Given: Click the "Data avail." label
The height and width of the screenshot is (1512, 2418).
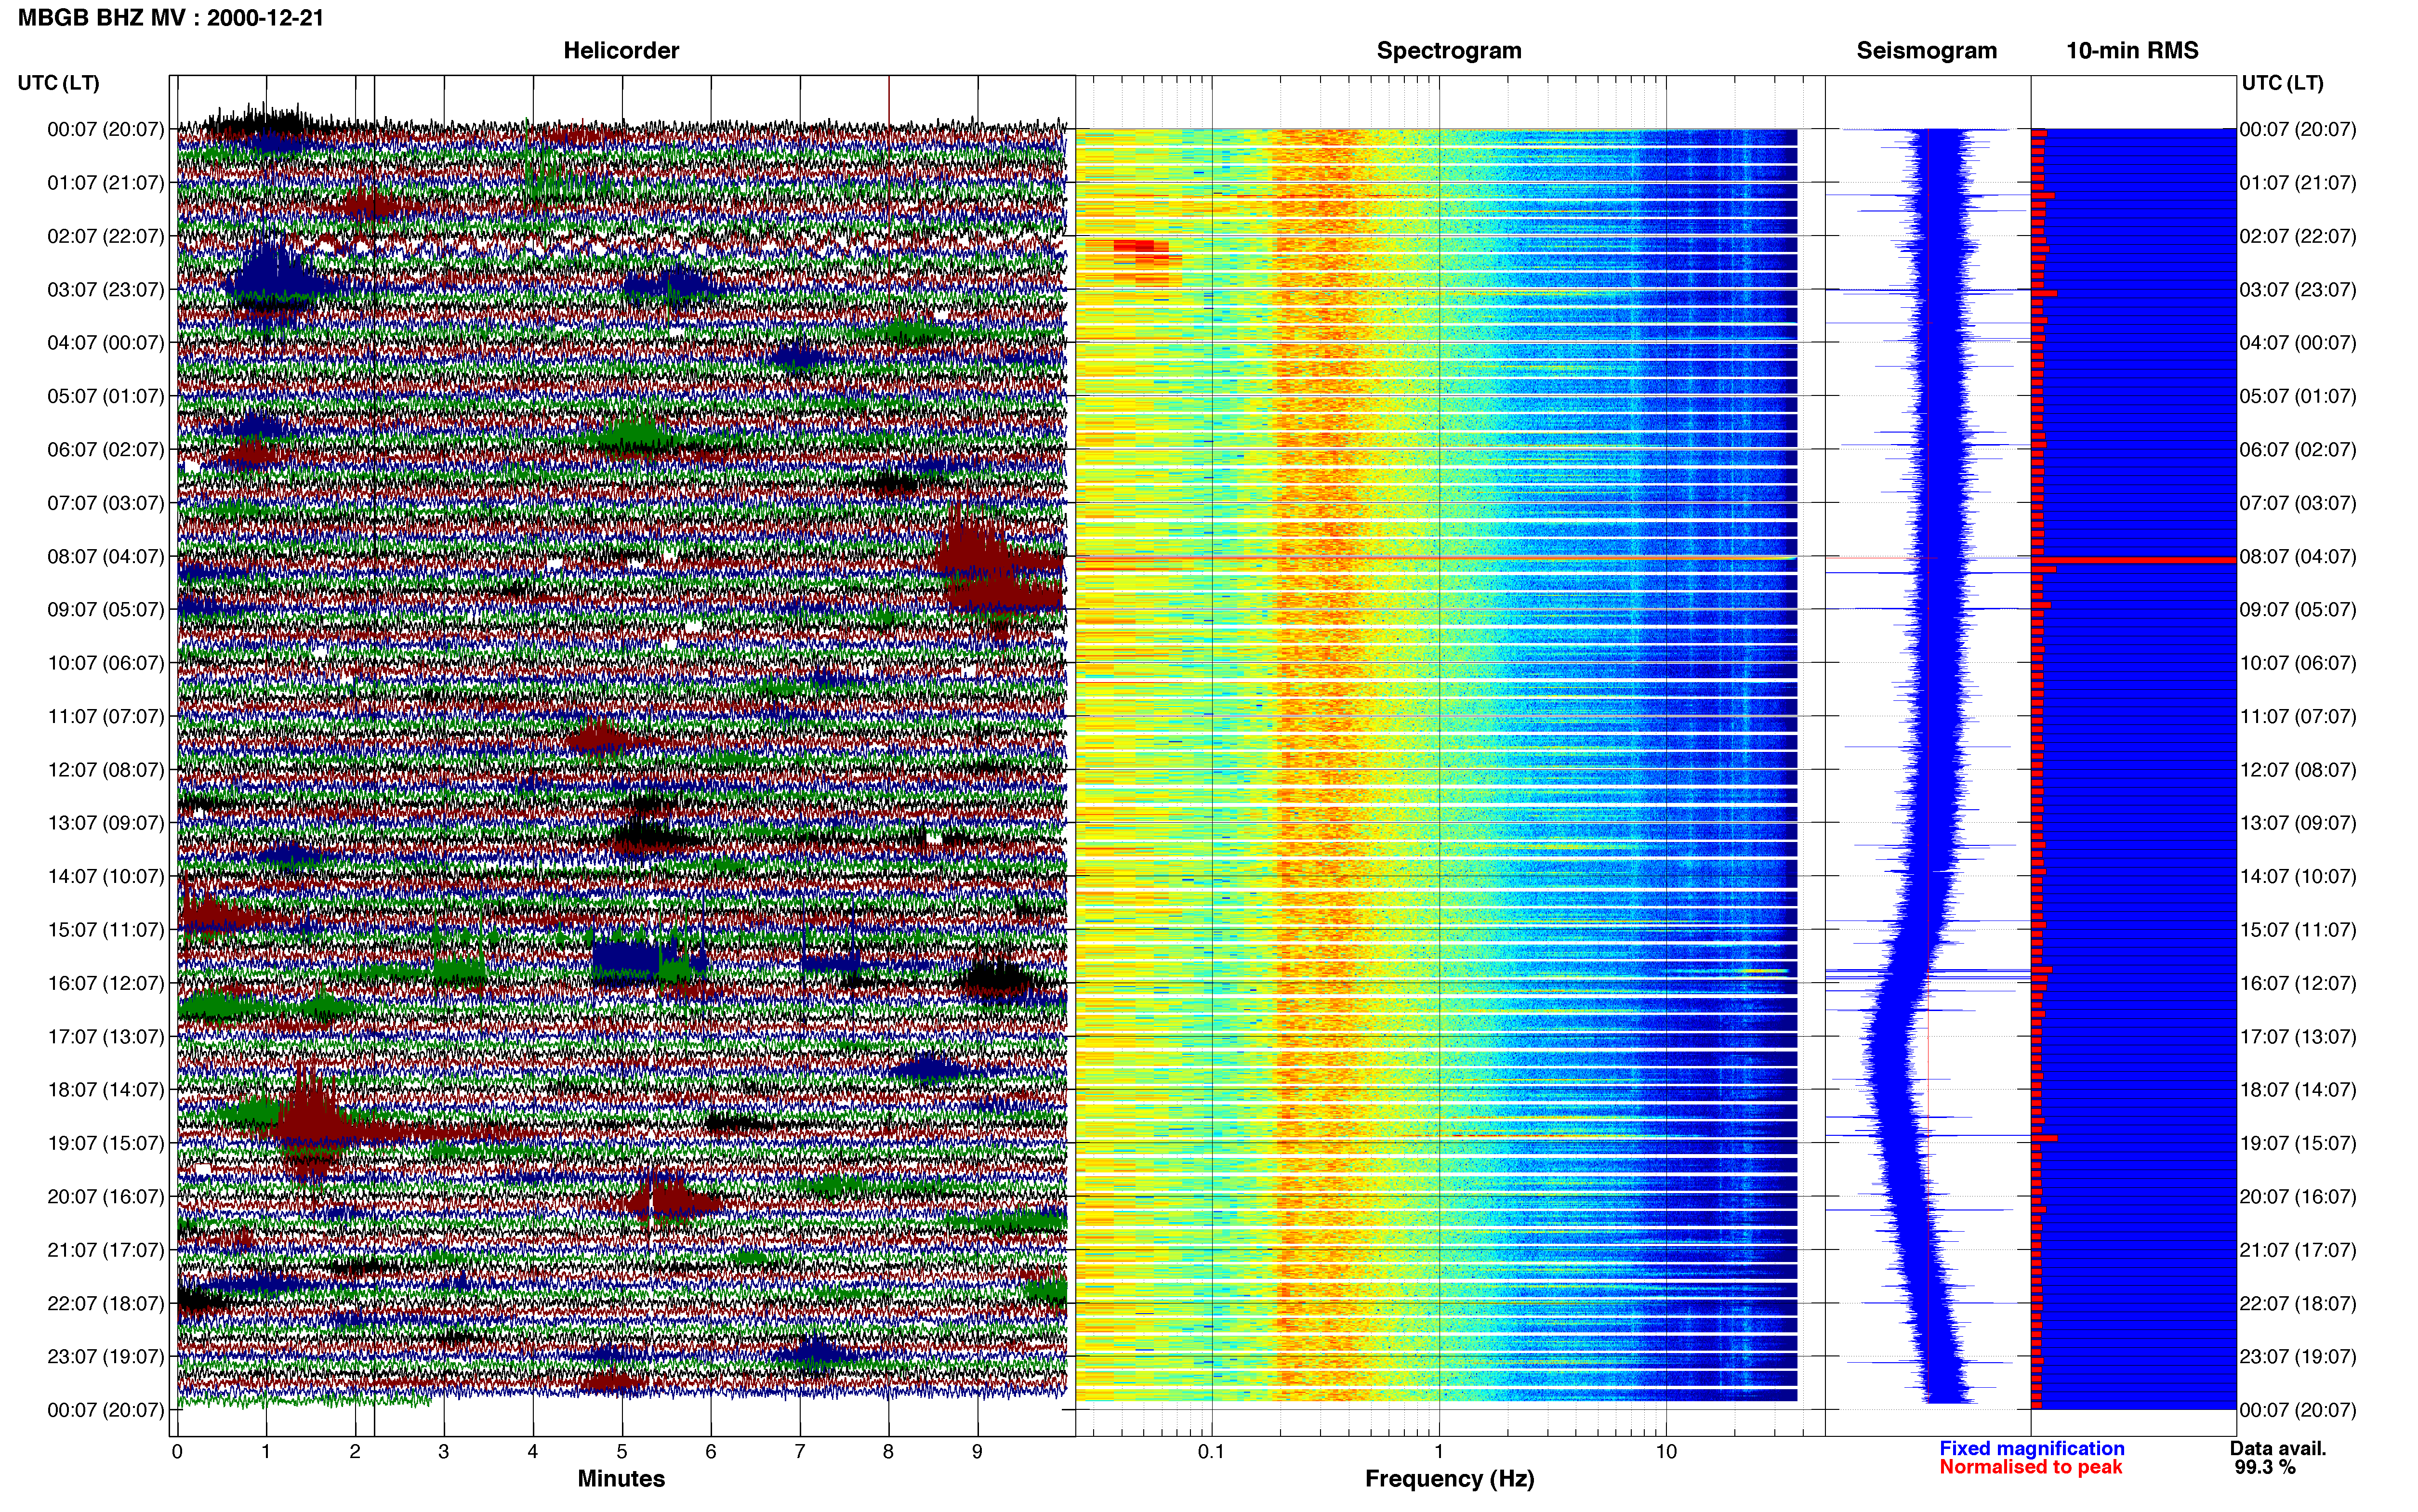Looking at the screenshot, I should 2278,1448.
